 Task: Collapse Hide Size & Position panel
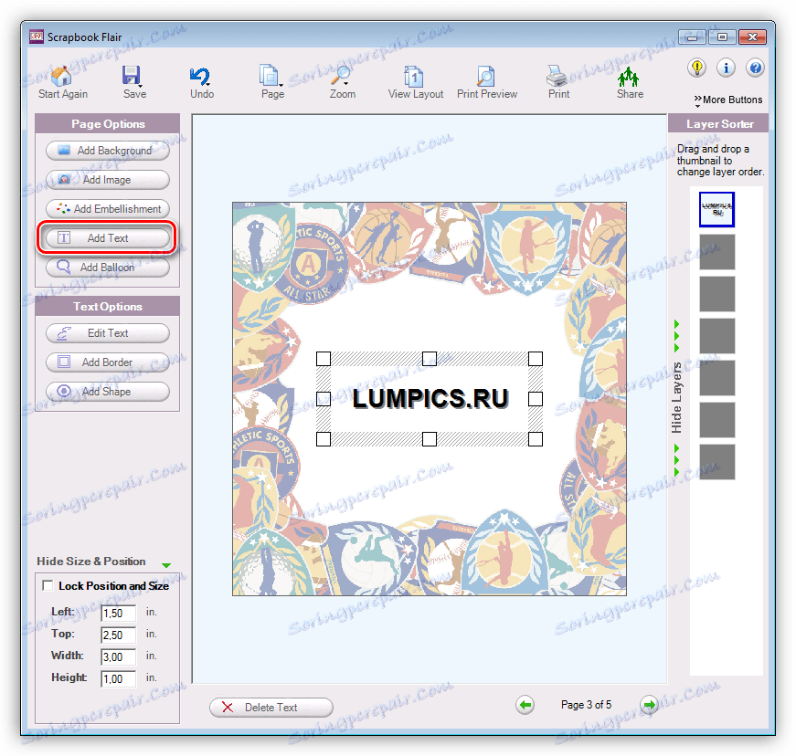tap(103, 562)
